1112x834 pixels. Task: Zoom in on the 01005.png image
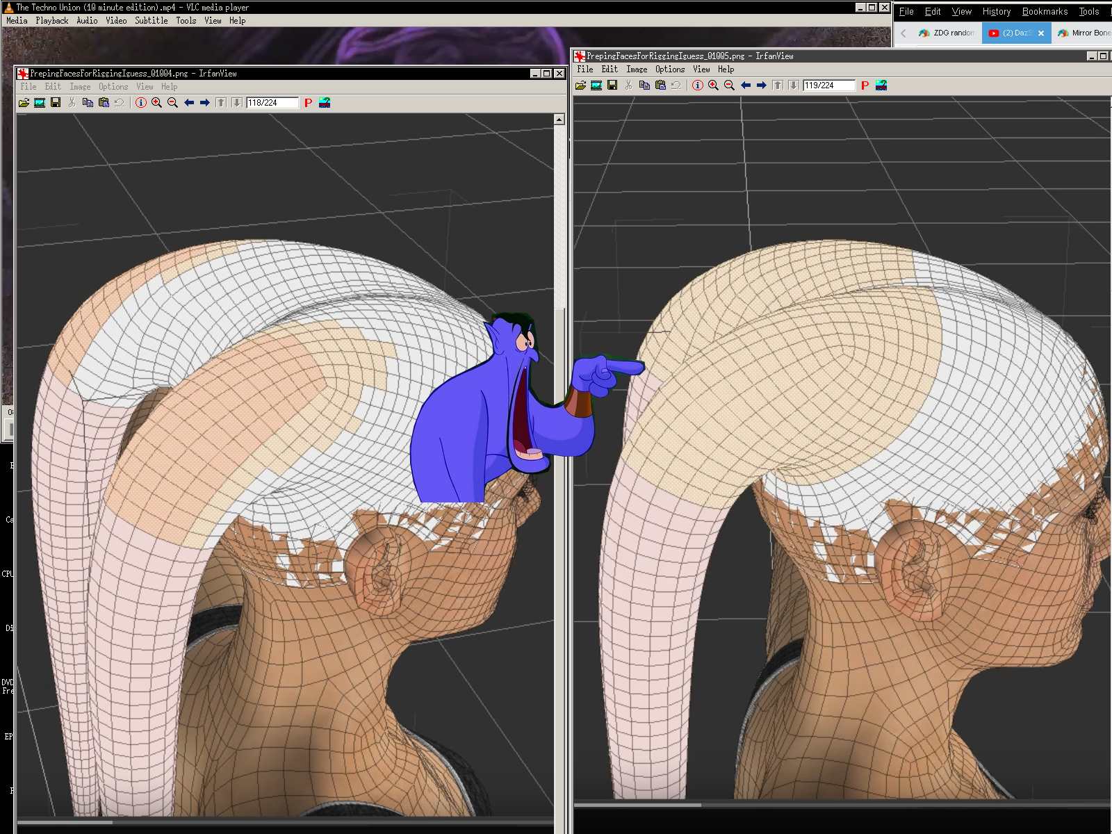click(x=714, y=85)
